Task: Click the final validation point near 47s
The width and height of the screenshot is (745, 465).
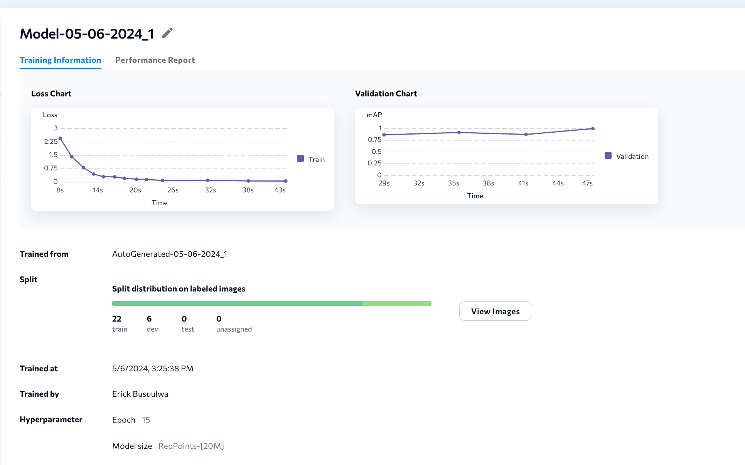Action: [593, 129]
